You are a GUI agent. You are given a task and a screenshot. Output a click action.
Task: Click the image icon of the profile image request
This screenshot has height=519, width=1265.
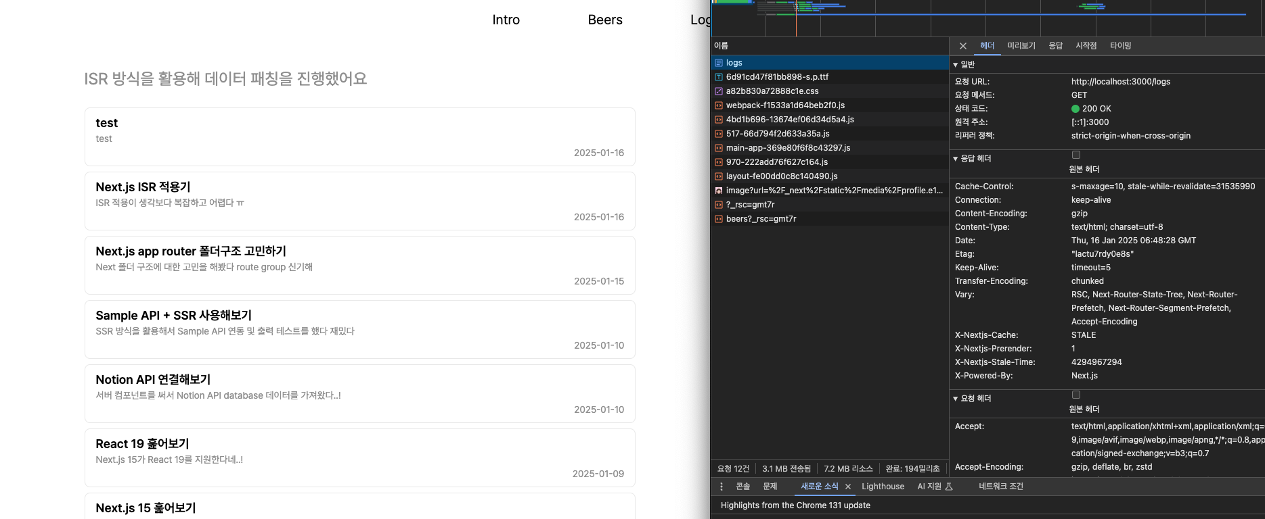point(719,191)
